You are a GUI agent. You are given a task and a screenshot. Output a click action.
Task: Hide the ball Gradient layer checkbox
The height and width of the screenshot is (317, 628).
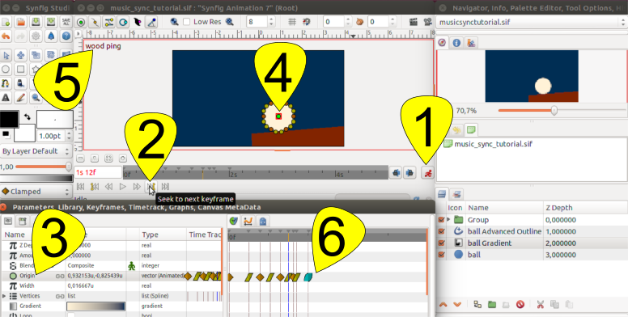[x=441, y=243]
